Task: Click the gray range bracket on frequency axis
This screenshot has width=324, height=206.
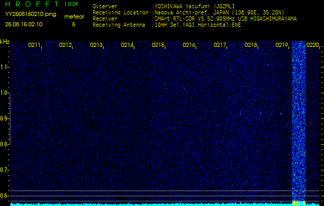Action: (10, 119)
